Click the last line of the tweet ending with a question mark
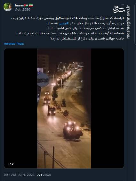This screenshot has height=181, width=136. pos(87,39)
